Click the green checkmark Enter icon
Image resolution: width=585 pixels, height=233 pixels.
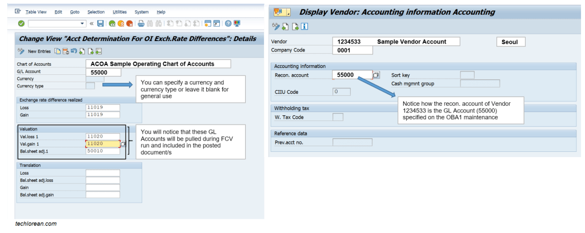(x=21, y=23)
